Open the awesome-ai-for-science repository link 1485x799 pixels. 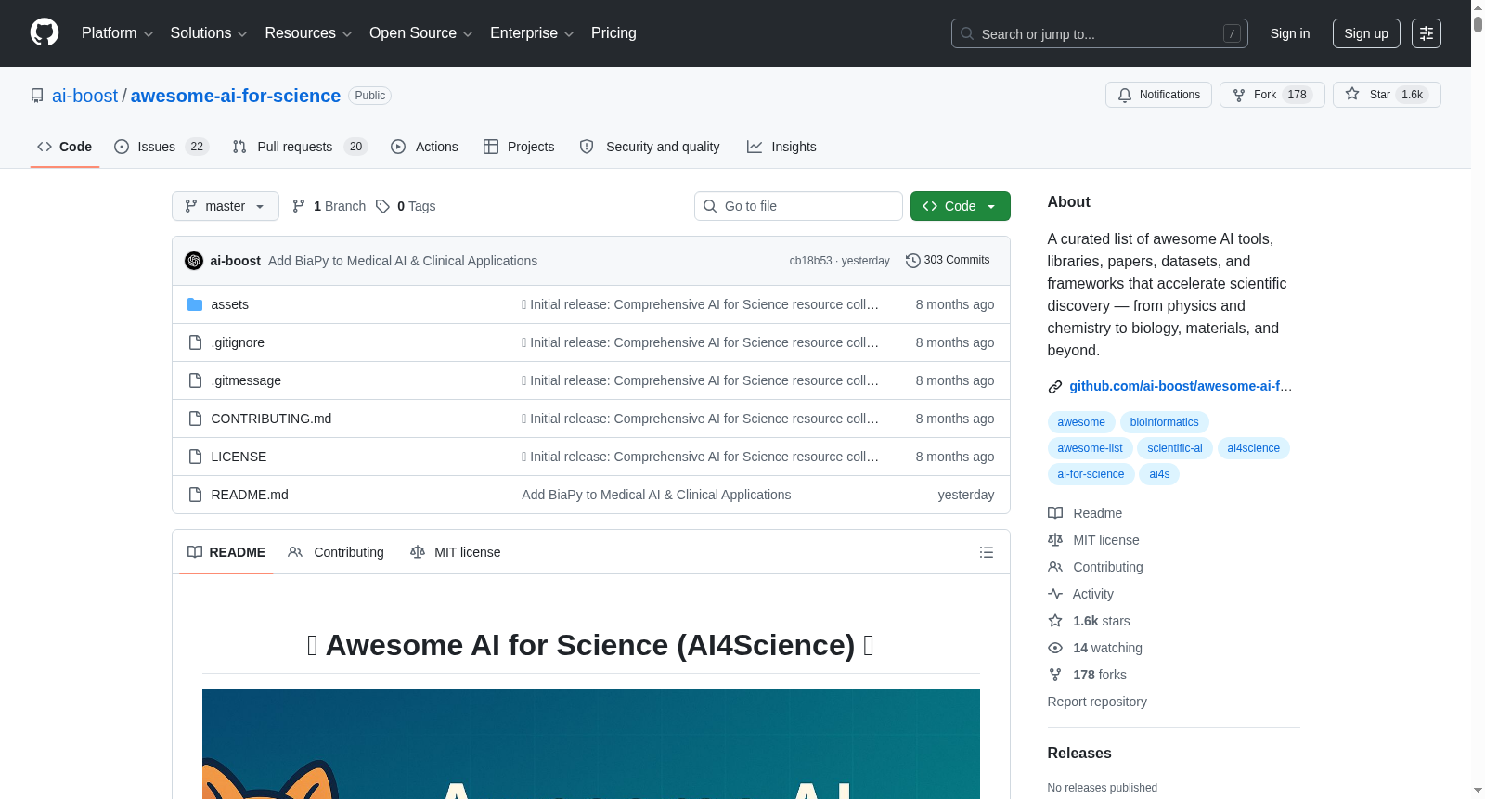236,96
